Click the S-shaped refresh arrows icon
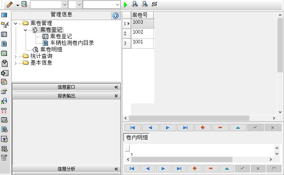 click(154, 4)
